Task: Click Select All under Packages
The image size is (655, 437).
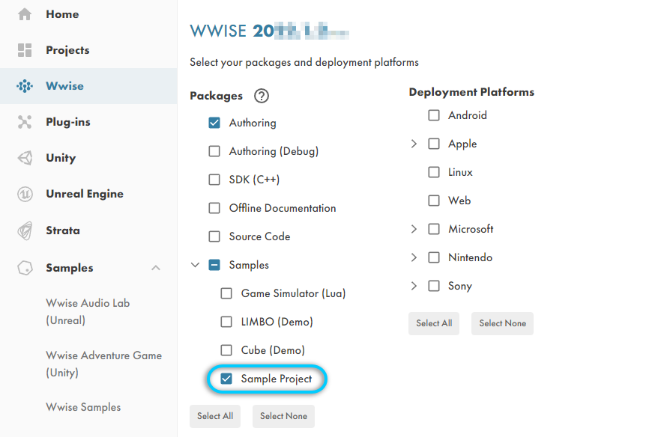Action: tap(215, 416)
